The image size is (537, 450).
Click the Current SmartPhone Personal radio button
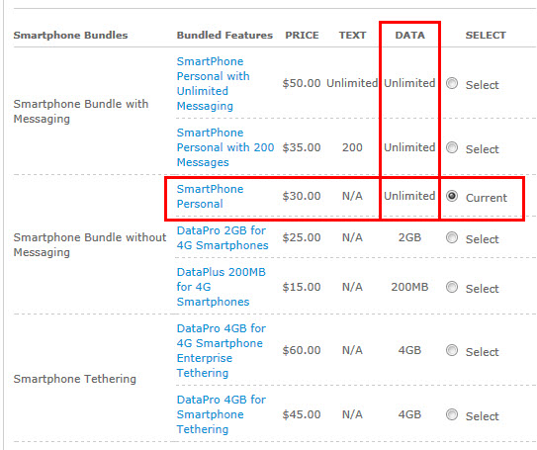point(452,196)
